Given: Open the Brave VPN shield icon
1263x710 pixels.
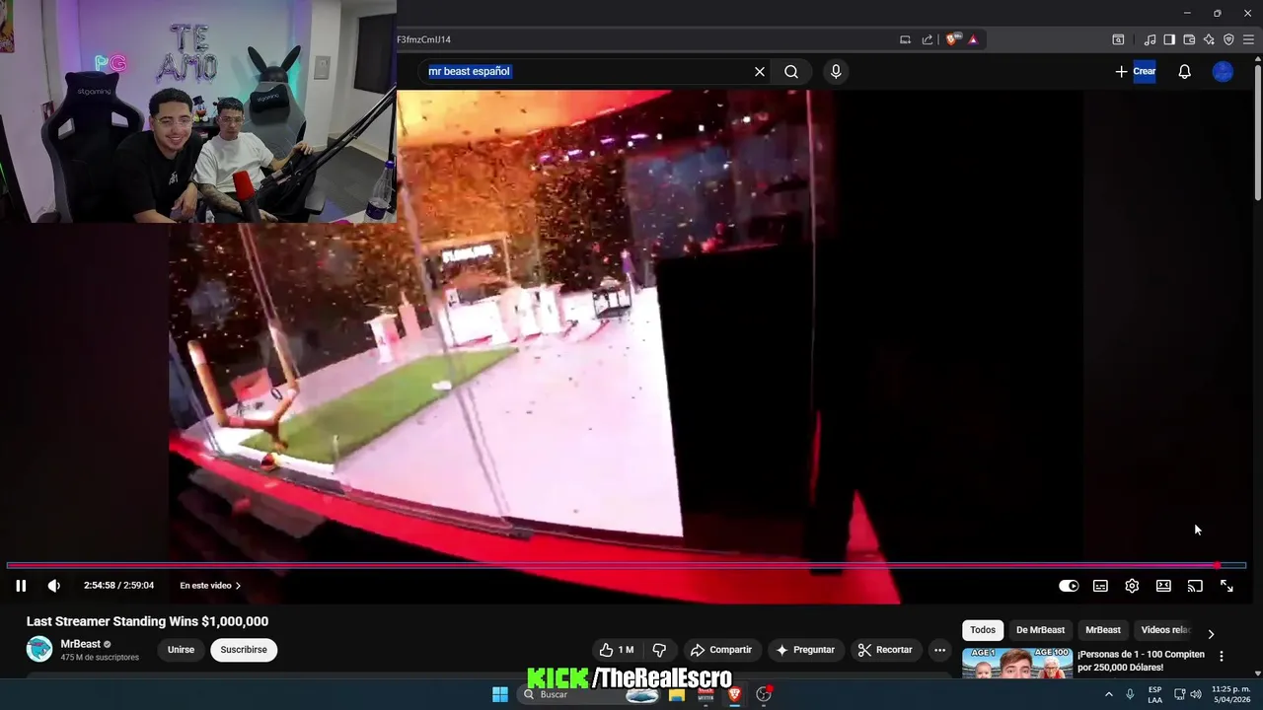Looking at the screenshot, I should click(1228, 39).
